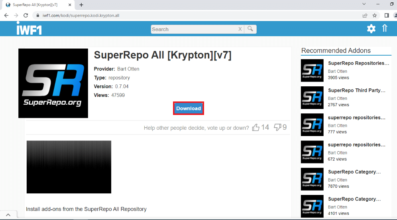Click the large SuperRepo.org logo image
The height and width of the screenshot is (220, 397).
coord(53,84)
